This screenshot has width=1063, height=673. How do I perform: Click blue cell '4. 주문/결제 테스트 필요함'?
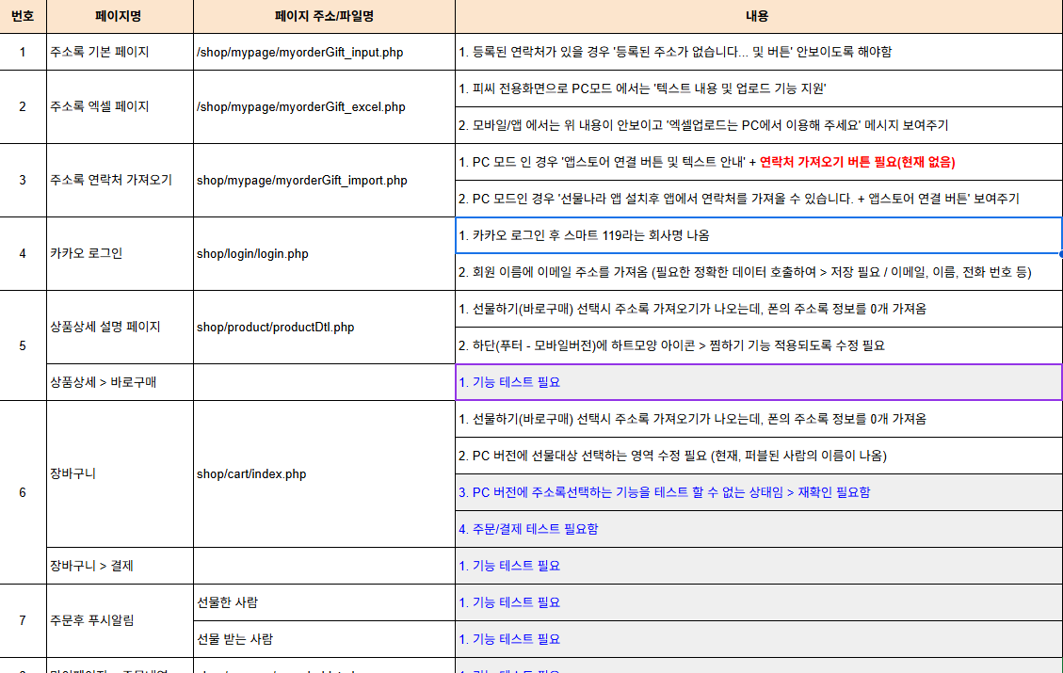point(759,529)
